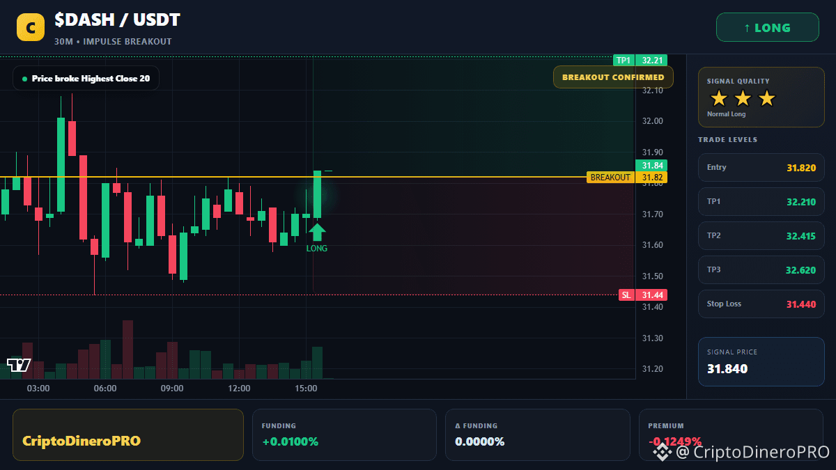Click the first signal quality star

(x=718, y=98)
